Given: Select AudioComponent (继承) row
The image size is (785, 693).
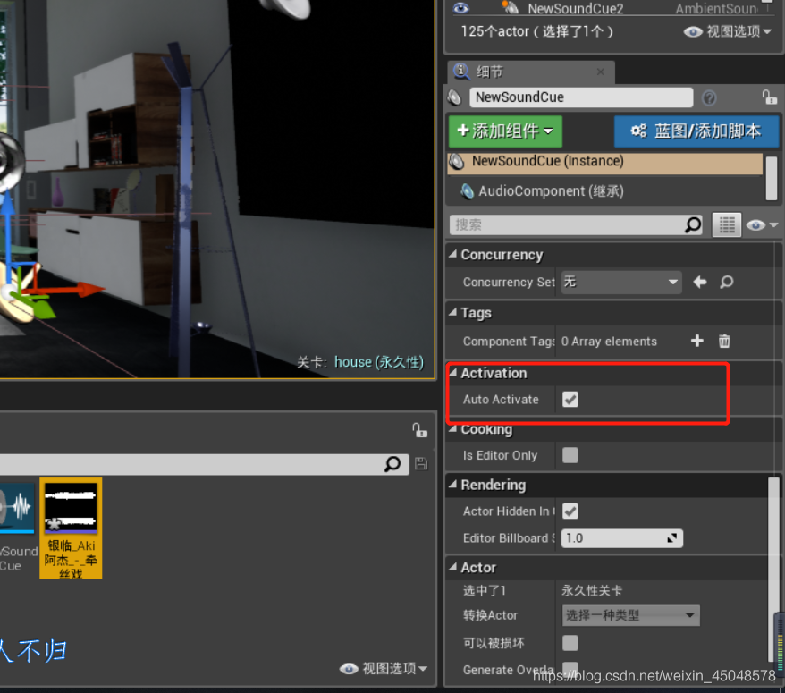Looking at the screenshot, I should pyautogui.click(x=604, y=190).
